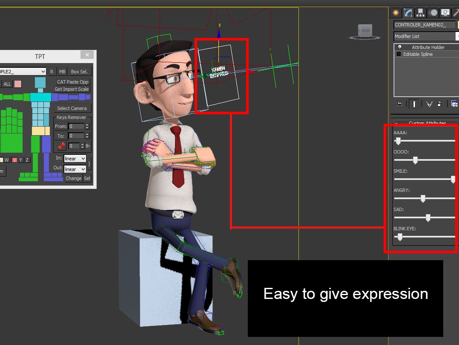Screen dimensions: 459x345
Task: Click the SMILE slider handle
Action: pyautogui.click(x=453, y=180)
